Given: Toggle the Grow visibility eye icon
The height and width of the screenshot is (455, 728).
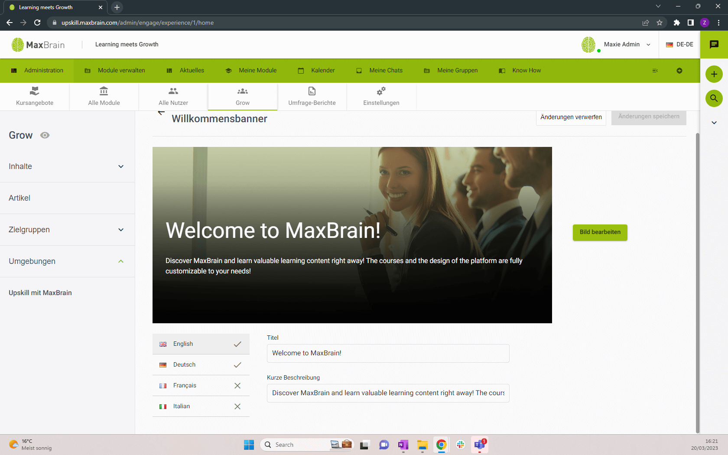Looking at the screenshot, I should [x=45, y=135].
